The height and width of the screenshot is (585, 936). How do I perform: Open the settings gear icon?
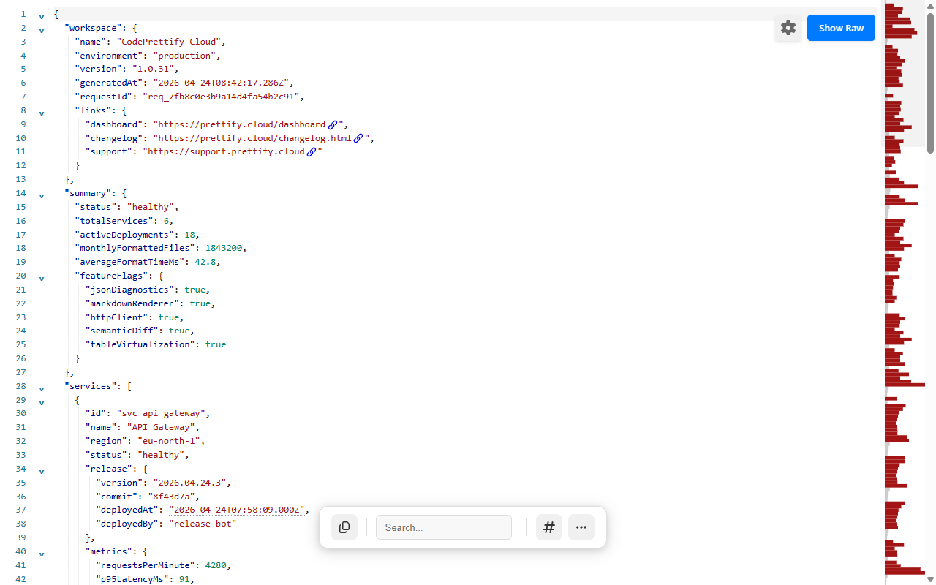click(x=788, y=28)
